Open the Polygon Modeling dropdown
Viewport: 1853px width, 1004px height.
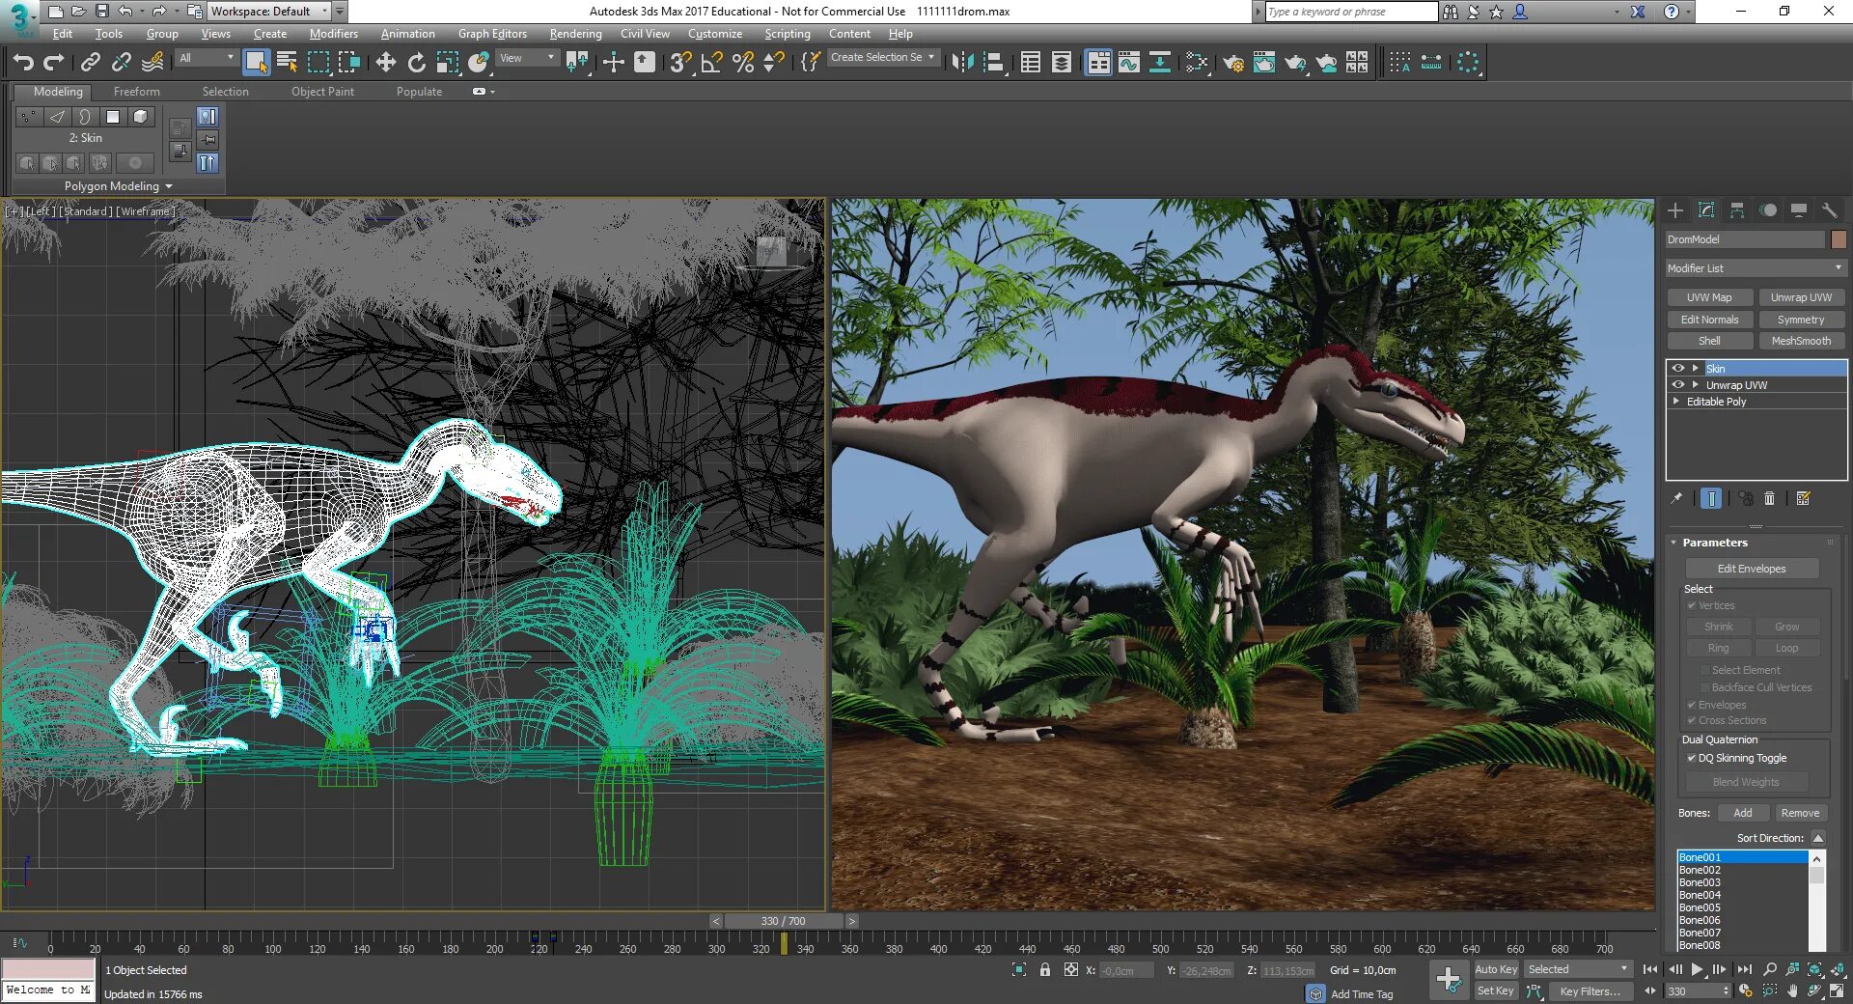pos(118,186)
